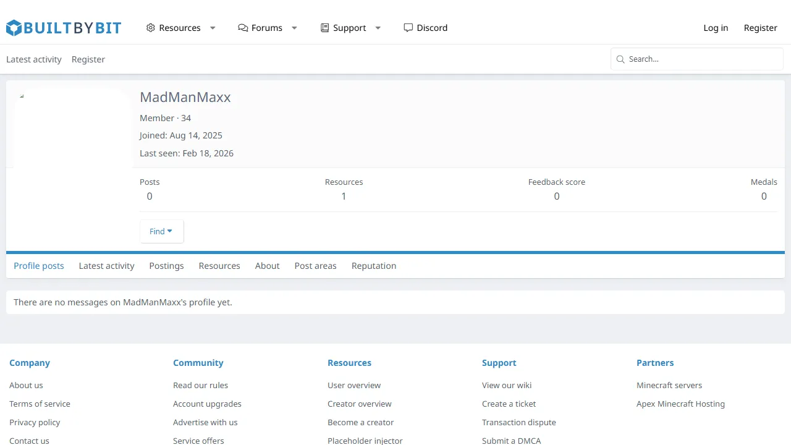Open the Find dropdown button

coord(161,231)
